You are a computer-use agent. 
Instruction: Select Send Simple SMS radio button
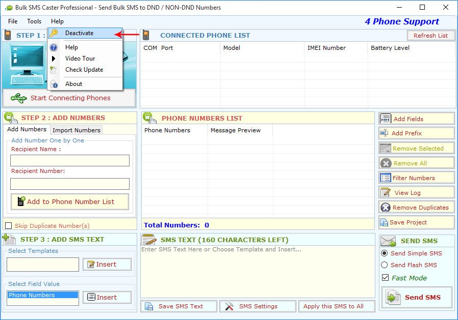pyautogui.click(x=385, y=253)
